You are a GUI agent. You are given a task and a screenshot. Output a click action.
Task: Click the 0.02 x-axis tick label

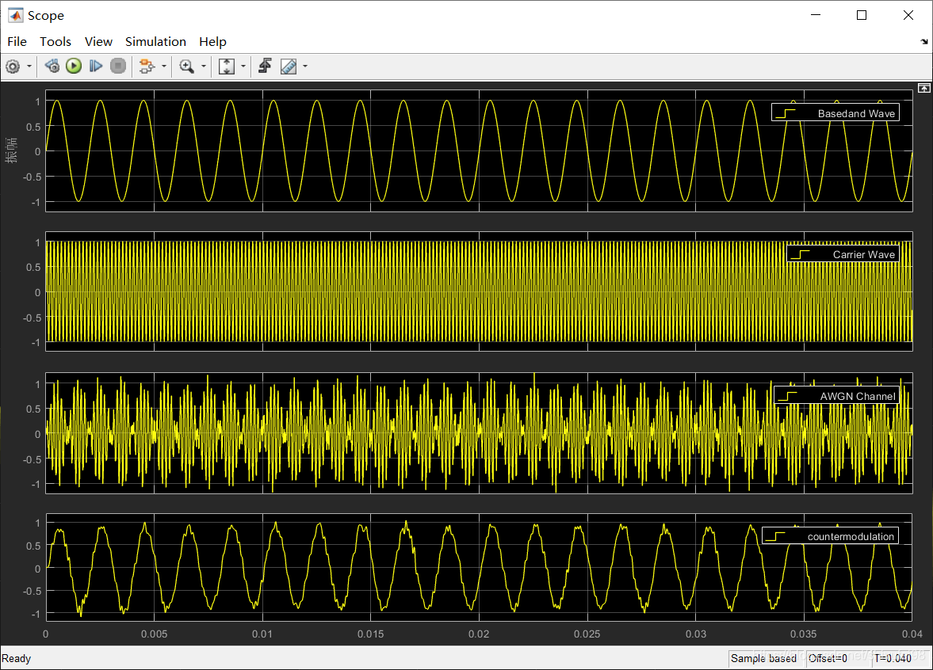tap(479, 634)
